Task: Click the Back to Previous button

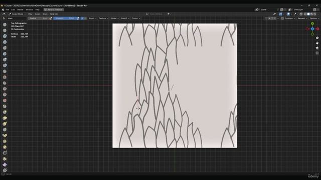Action: click(x=54, y=9)
